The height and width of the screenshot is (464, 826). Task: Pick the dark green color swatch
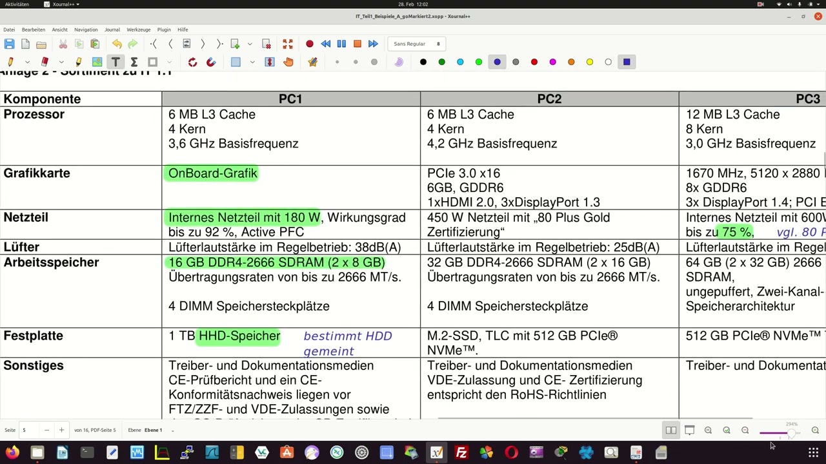click(x=441, y=62)
